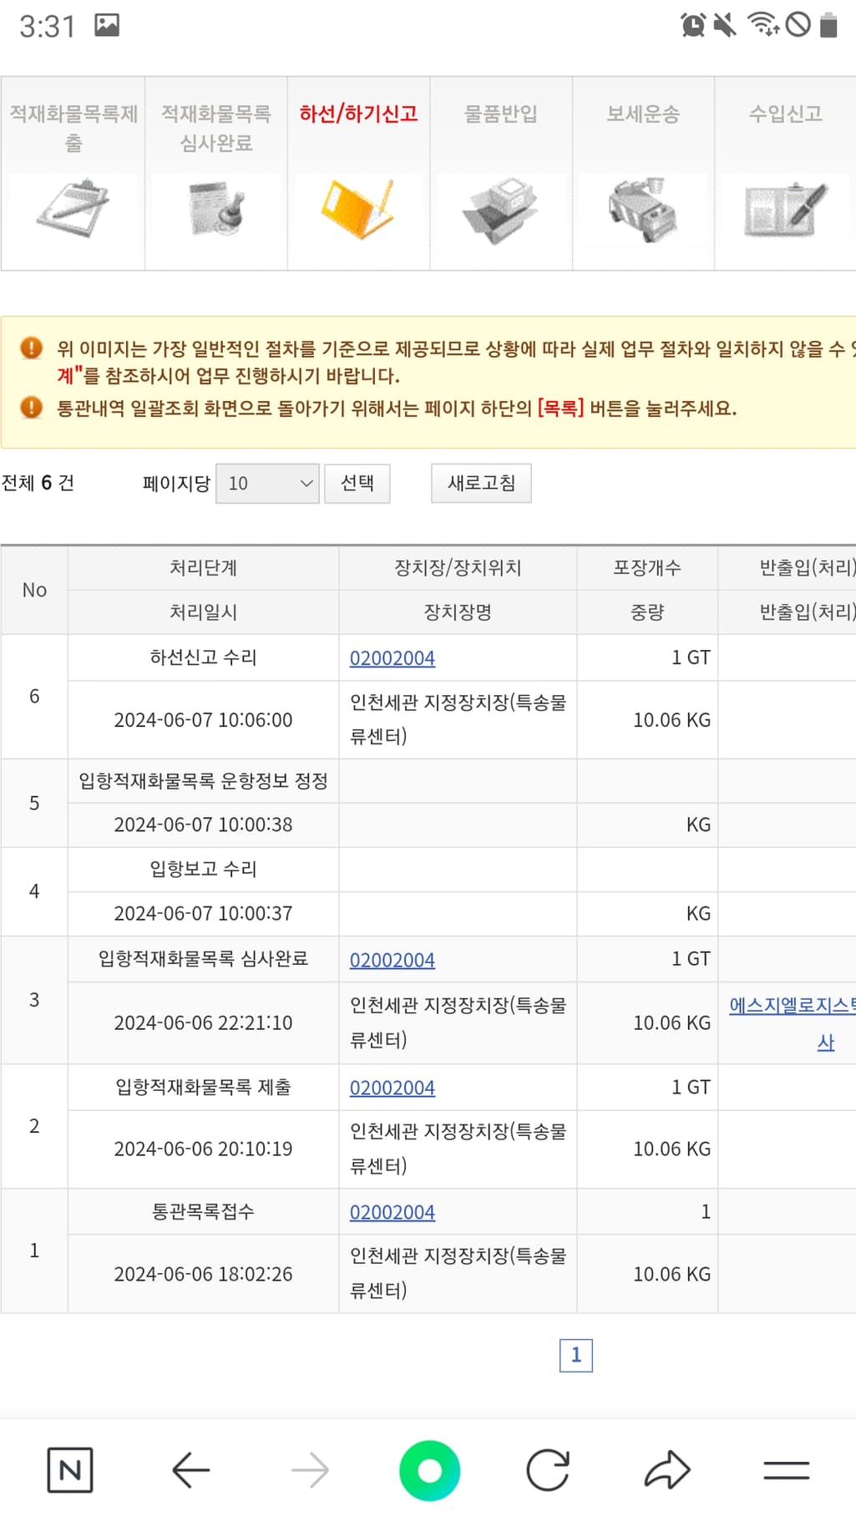Click the timestamp 2024-06-06 18:02:26
The height and width of the screenshot is (1522, 856).
(x=203, y=1274)
